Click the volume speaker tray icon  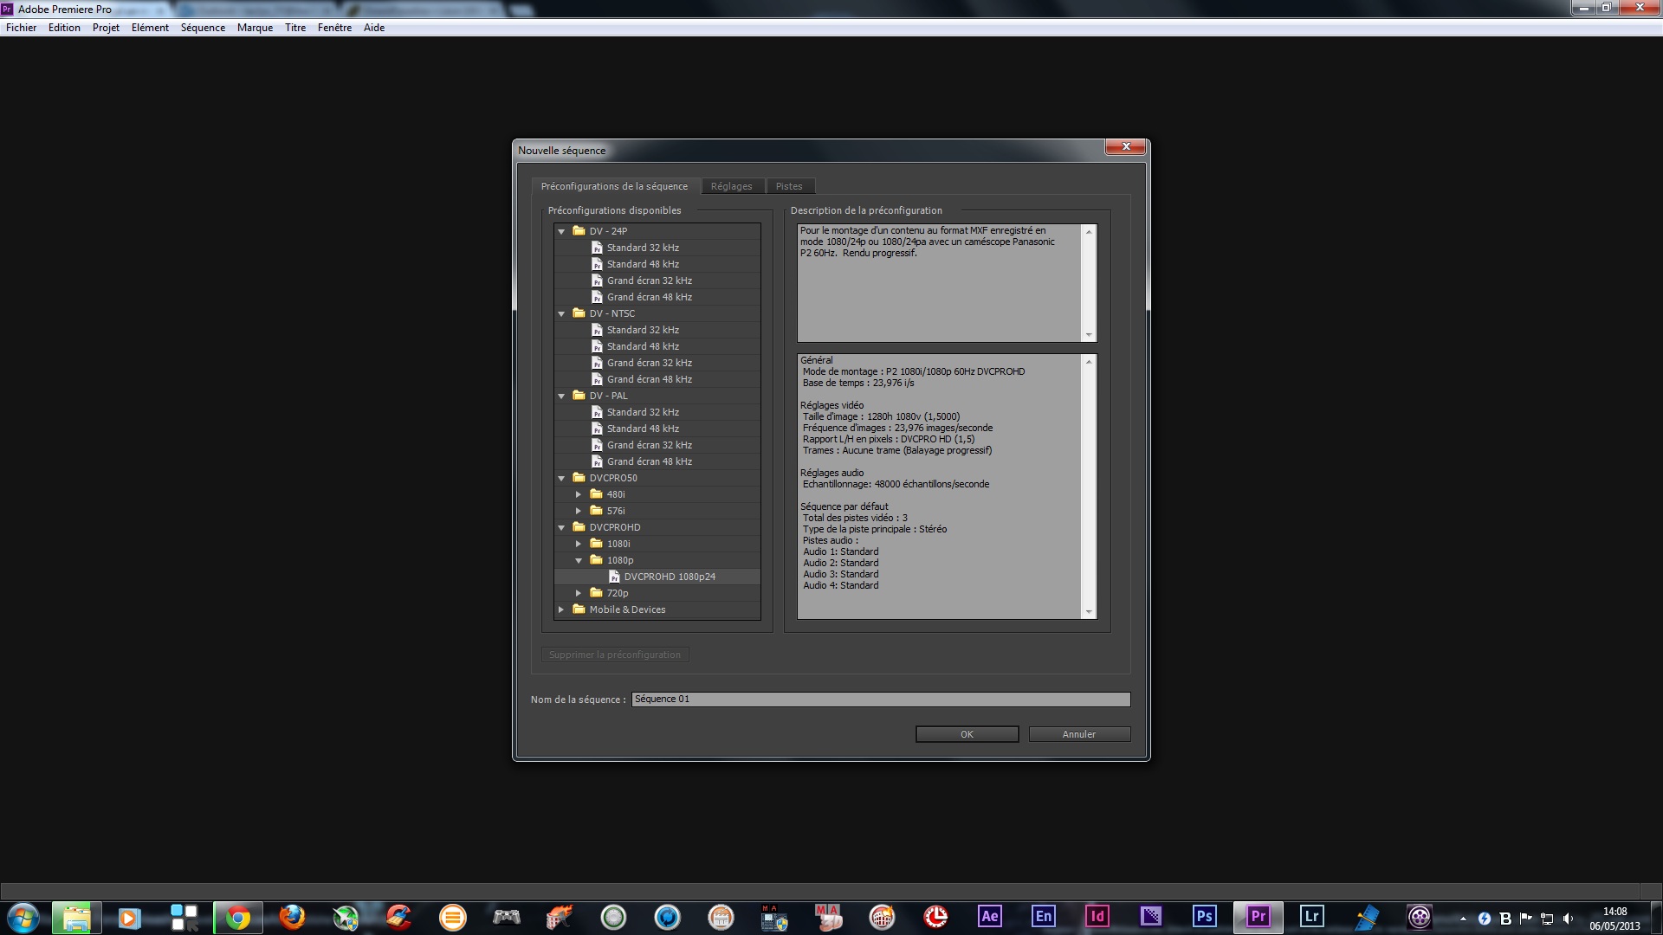pyautogui.click(x=1568, y=919)
